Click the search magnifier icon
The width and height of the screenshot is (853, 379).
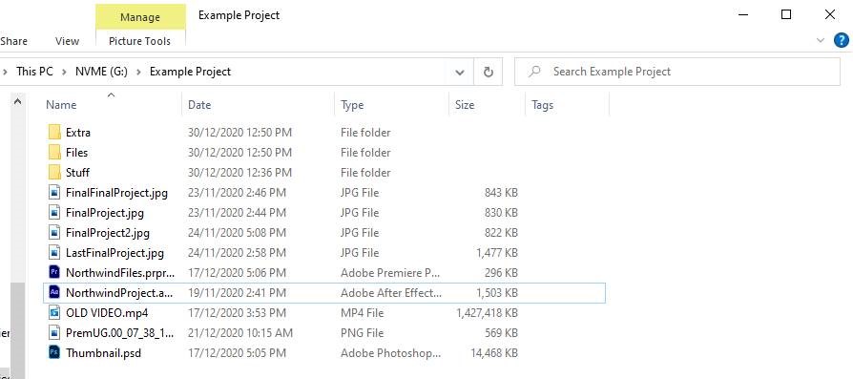click(534, 72)
